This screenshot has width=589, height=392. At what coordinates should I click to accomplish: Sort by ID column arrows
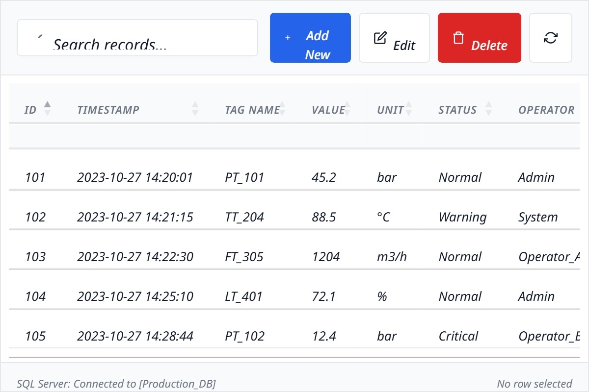(x=47, y=108)
